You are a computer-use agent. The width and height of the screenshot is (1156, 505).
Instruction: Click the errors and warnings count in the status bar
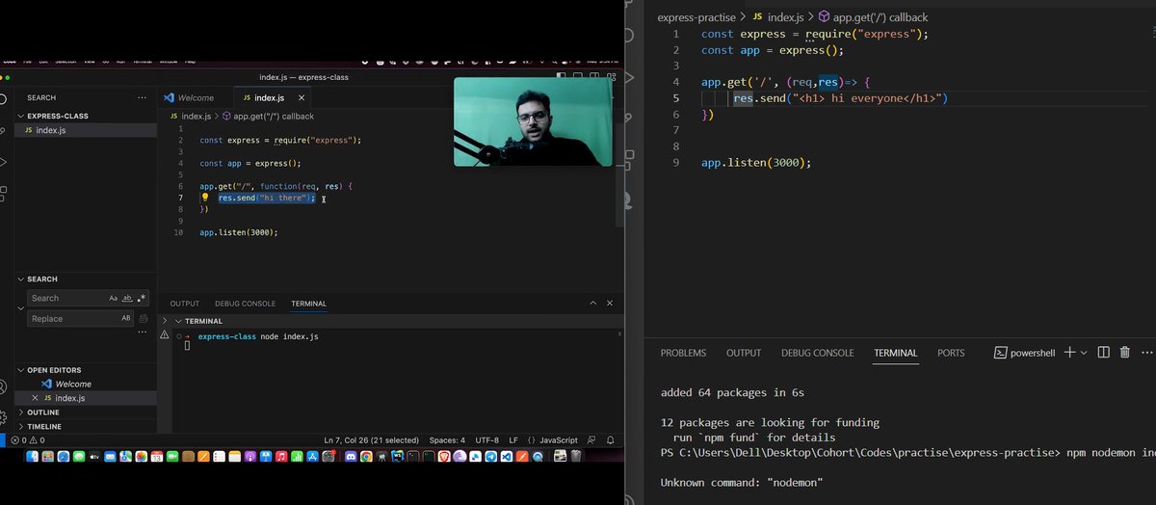point(28,440)
